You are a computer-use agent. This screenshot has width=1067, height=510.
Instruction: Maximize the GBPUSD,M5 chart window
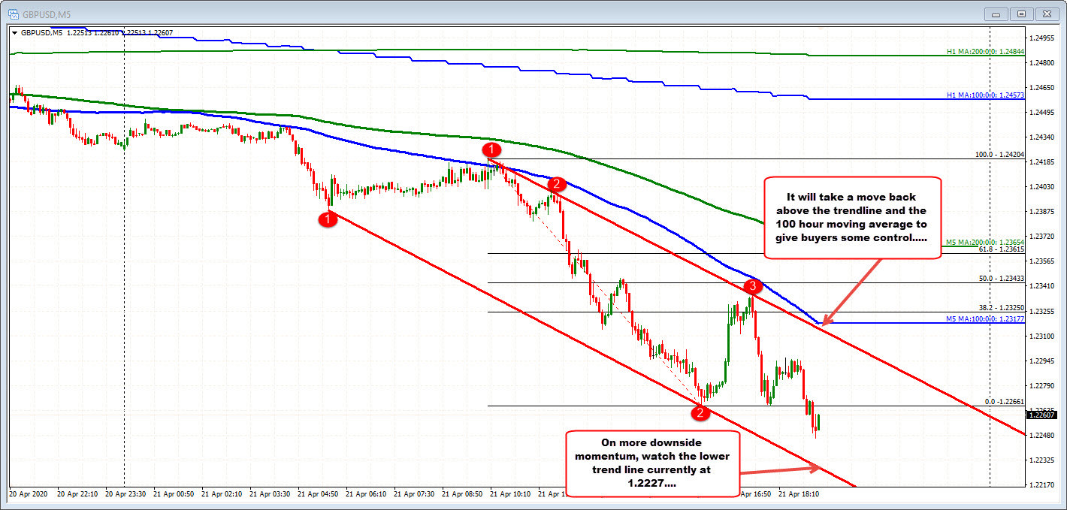1021,14
